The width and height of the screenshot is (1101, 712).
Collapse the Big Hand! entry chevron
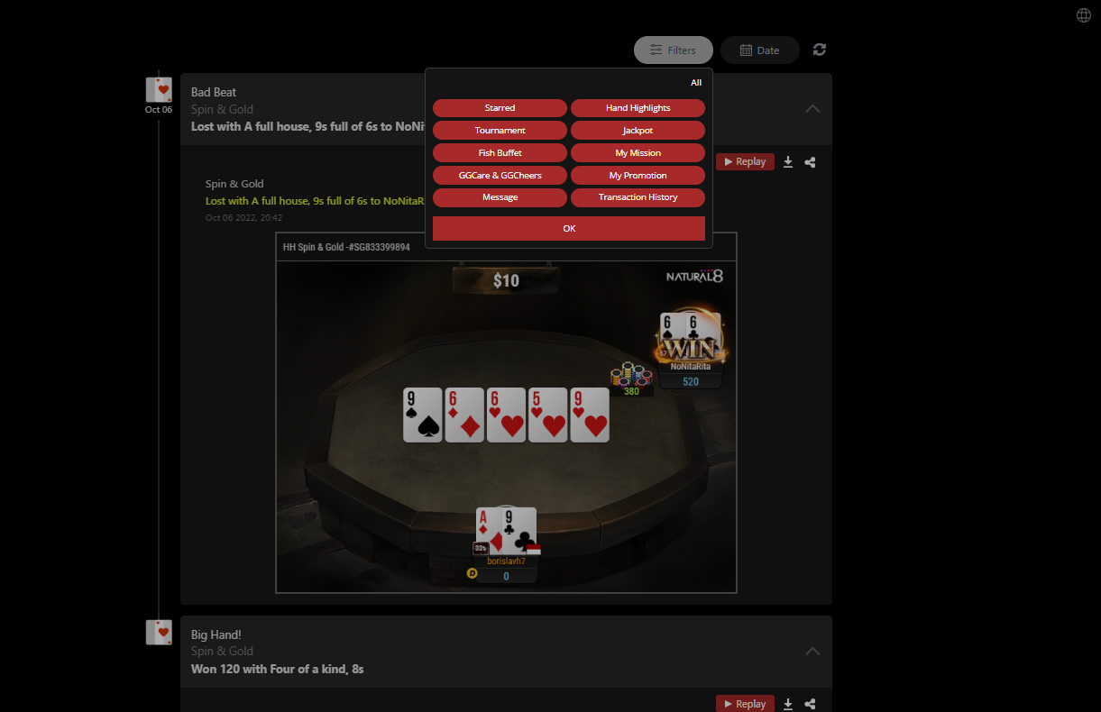tap(812, 651)
